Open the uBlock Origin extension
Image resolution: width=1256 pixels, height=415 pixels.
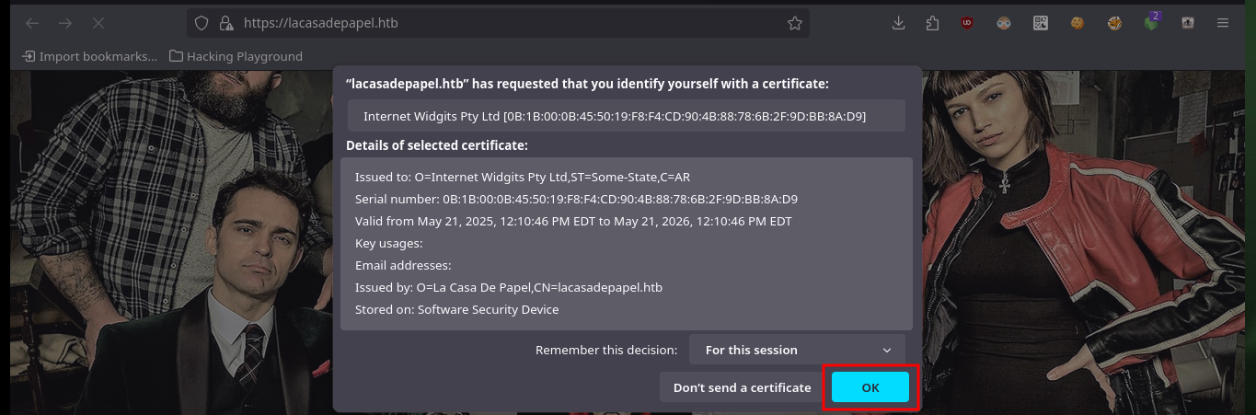(967, 23)
